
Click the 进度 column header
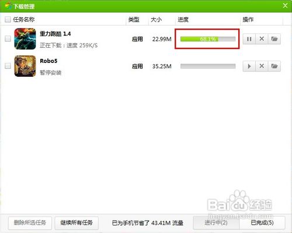coord(183,19)
